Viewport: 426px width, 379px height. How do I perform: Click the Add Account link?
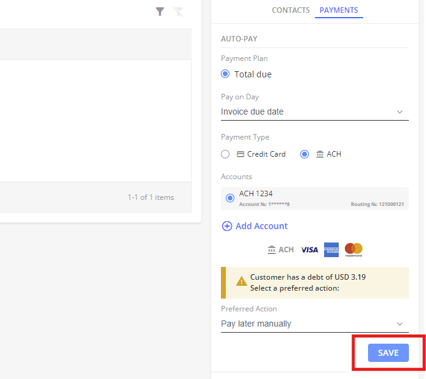click(261, 226)
